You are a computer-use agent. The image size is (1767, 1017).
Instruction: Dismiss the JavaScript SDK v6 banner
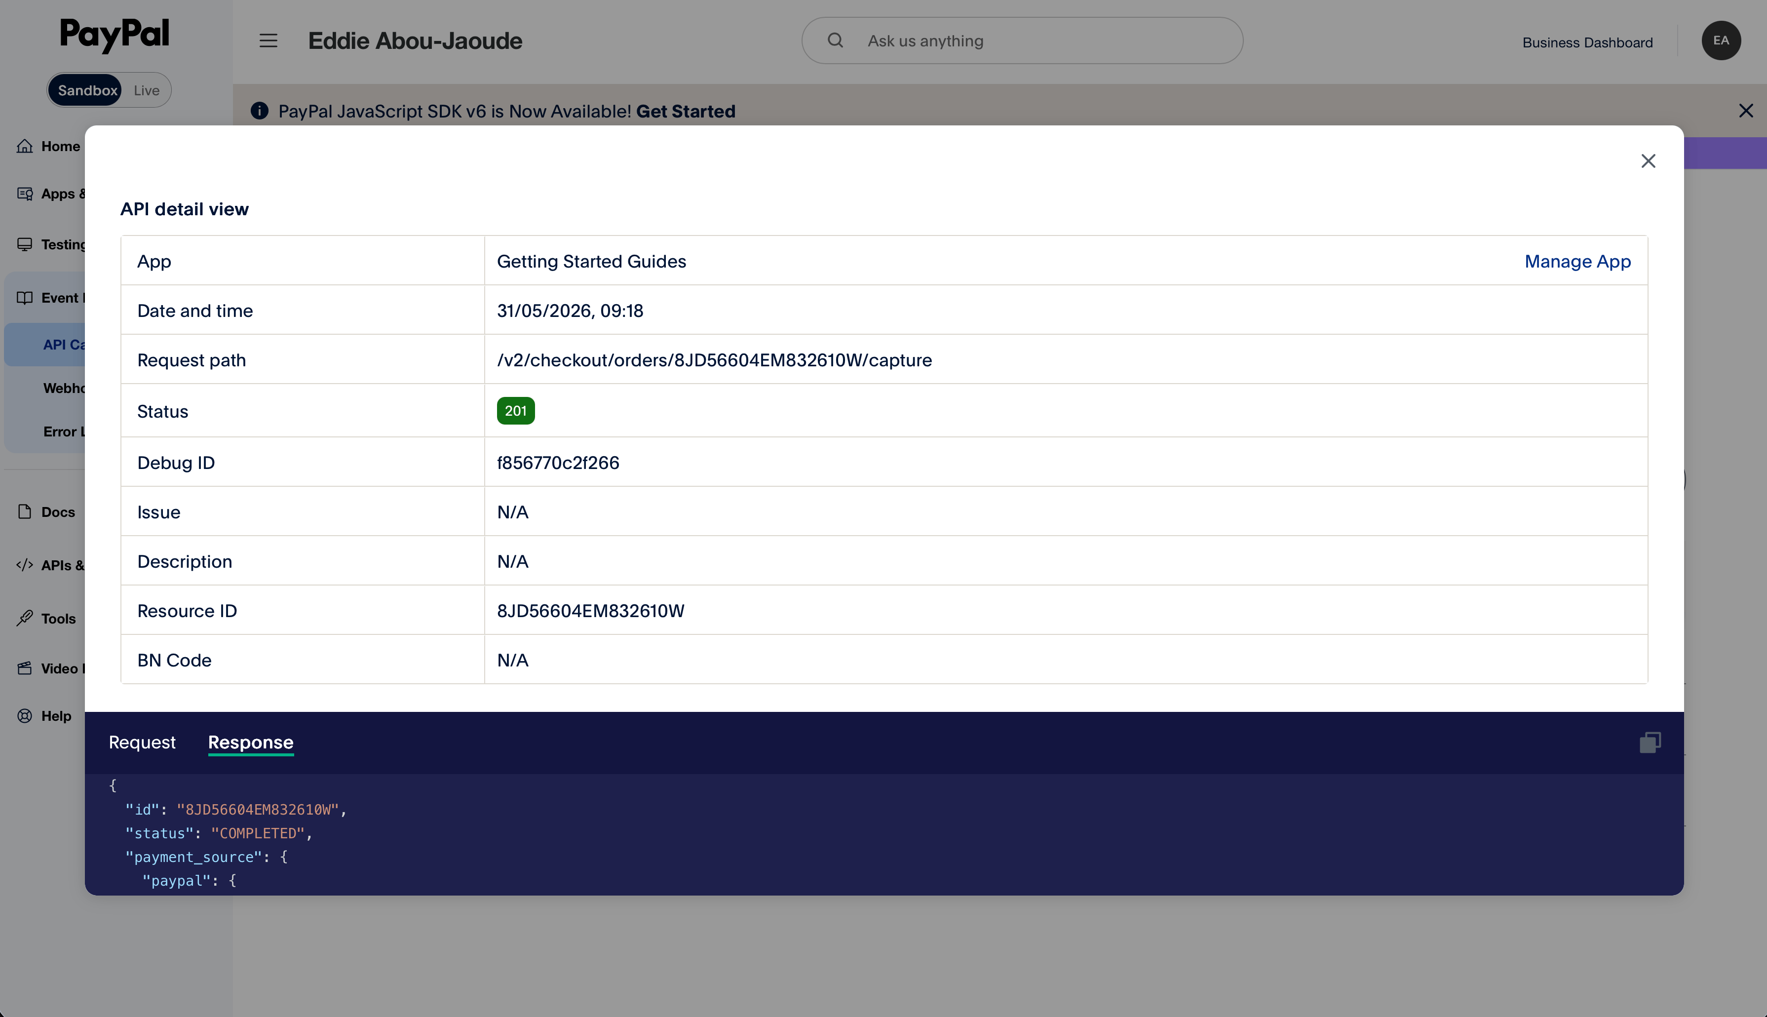(1745, 111)
